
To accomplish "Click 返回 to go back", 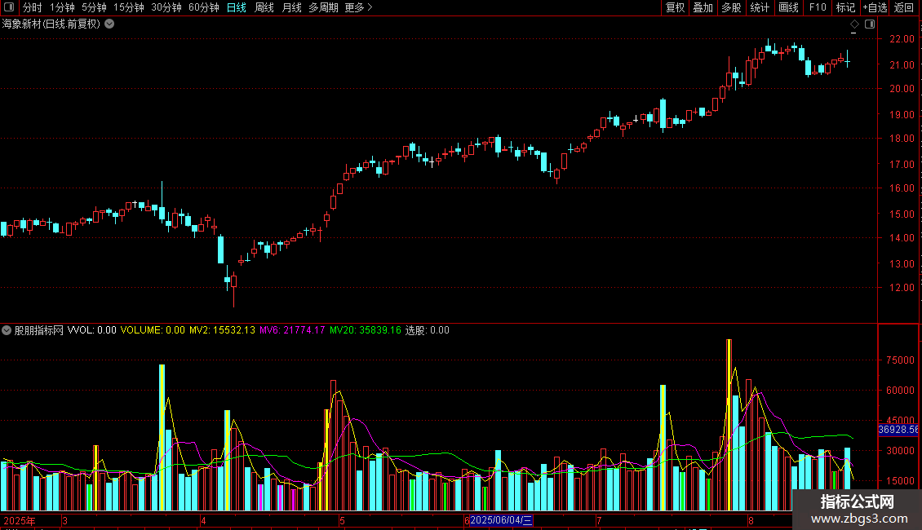I will pyautogui.click(x=904, y=7).
